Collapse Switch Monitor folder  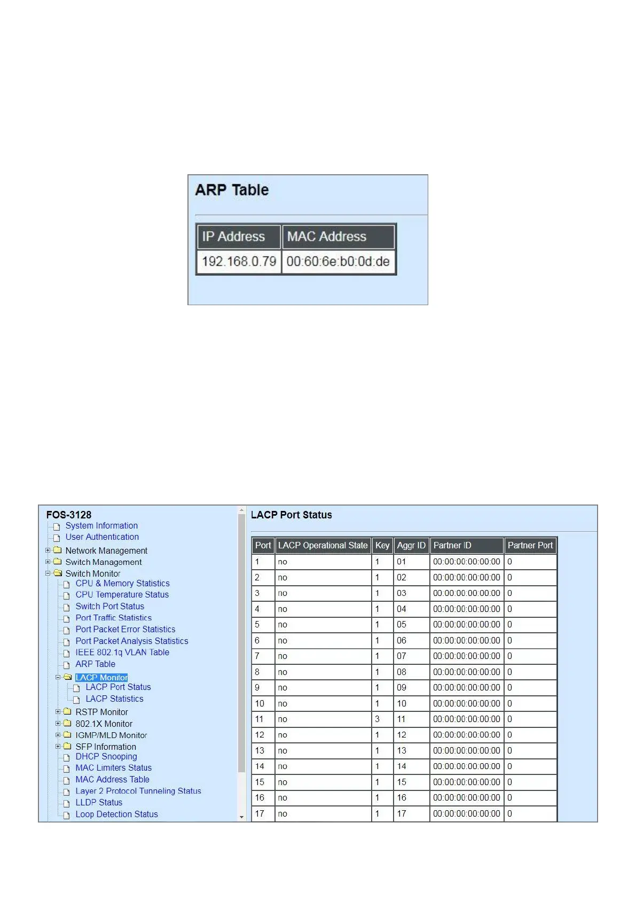coord(48,573)
